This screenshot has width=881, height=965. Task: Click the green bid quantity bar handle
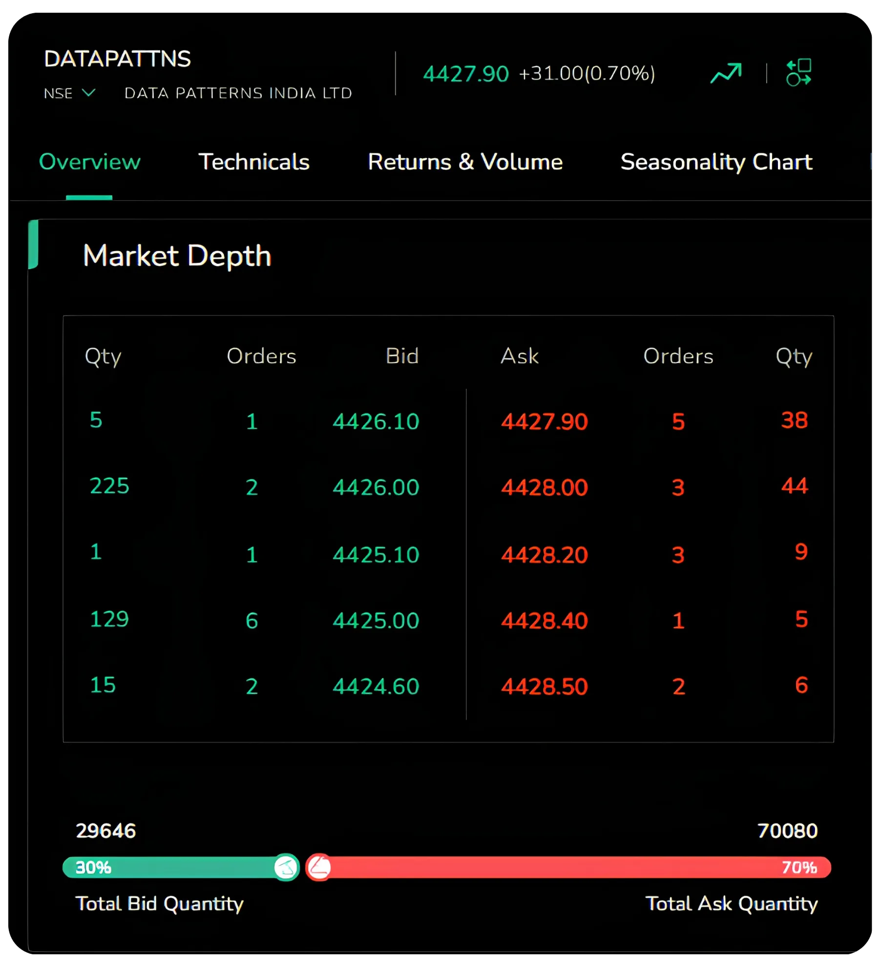coord(286,867)
